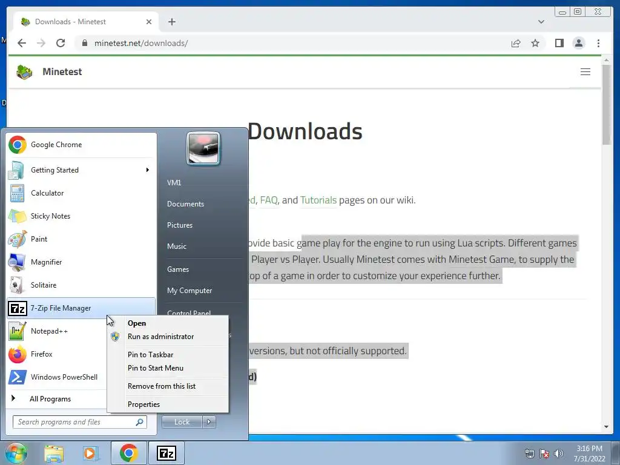Start Solitaire from the Start menu
This screenshot has height=465, width=620.
click(81, 285)
